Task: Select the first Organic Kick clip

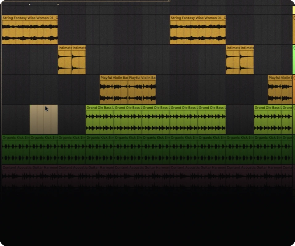Action: [x=16, y=149]
